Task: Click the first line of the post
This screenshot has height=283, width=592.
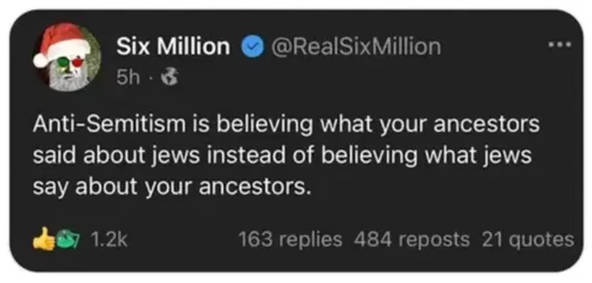Action: coord(286,124)
